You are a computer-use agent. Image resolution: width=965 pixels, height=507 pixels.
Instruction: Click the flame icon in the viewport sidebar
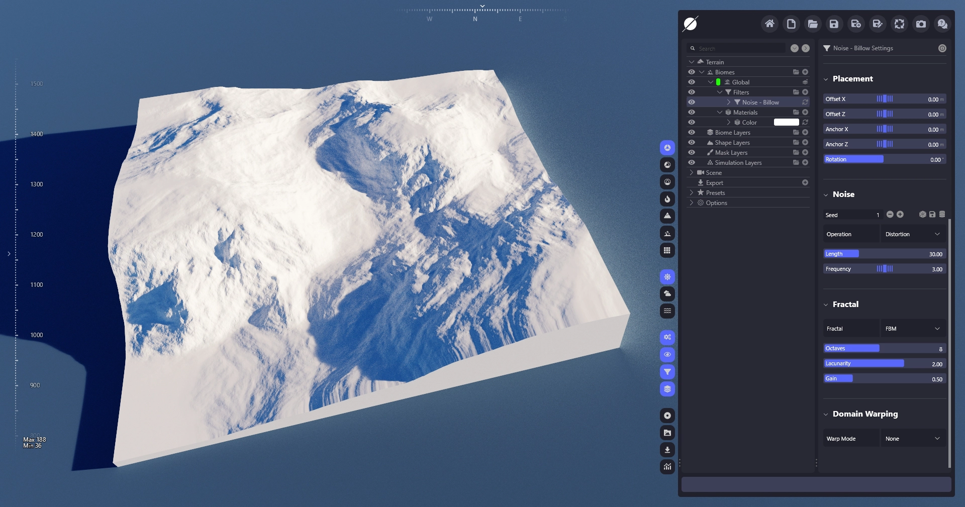click(667, 199)
